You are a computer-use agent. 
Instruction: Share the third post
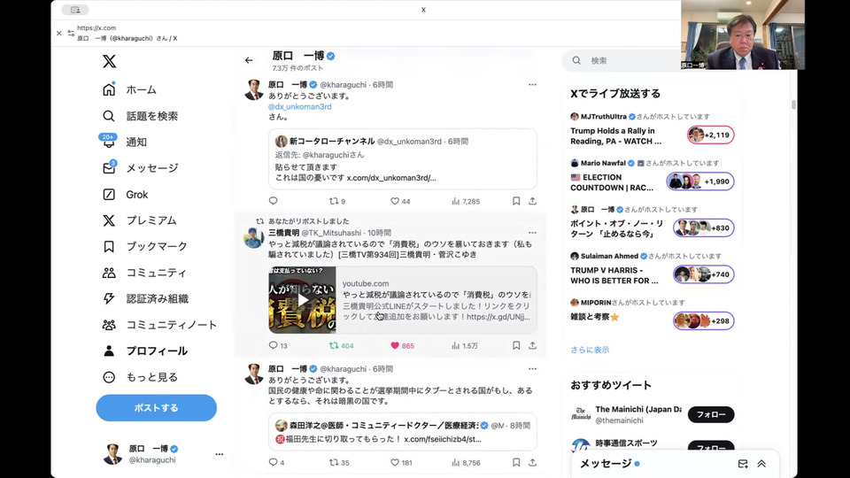pyautogui.click(x=532, y=462)
